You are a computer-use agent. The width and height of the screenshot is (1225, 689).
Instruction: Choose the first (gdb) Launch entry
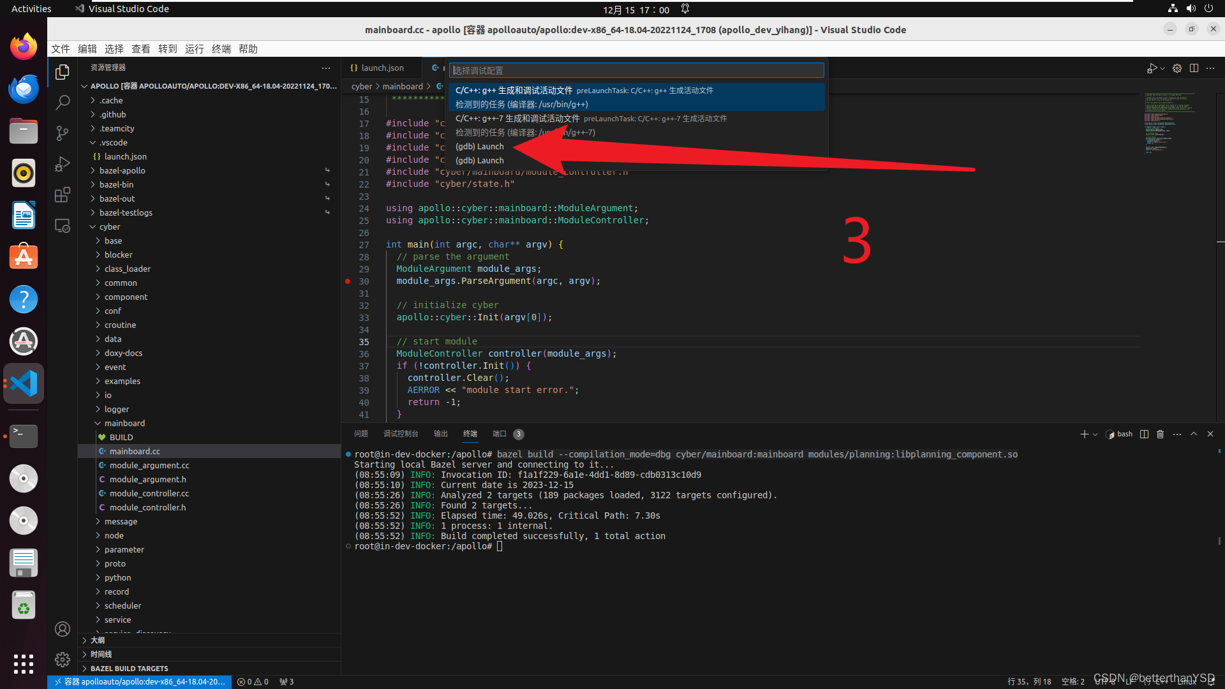point(480,147)
